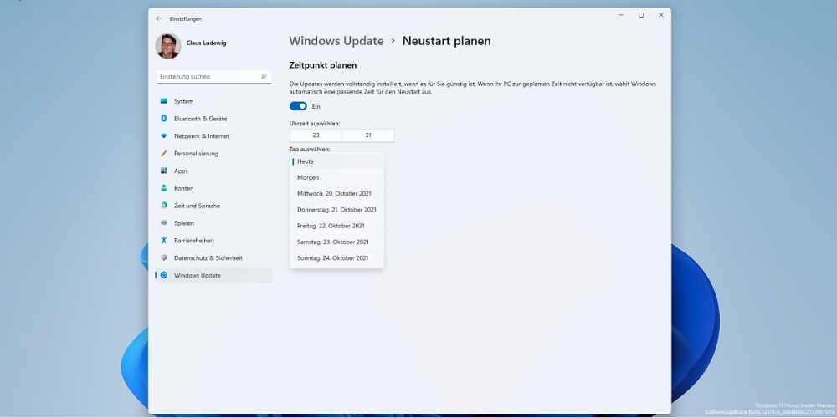The width and height of the screenshot is (837, 418).
Task: Choose Samstag, 23. Oktober 2021
Action: 336,242
